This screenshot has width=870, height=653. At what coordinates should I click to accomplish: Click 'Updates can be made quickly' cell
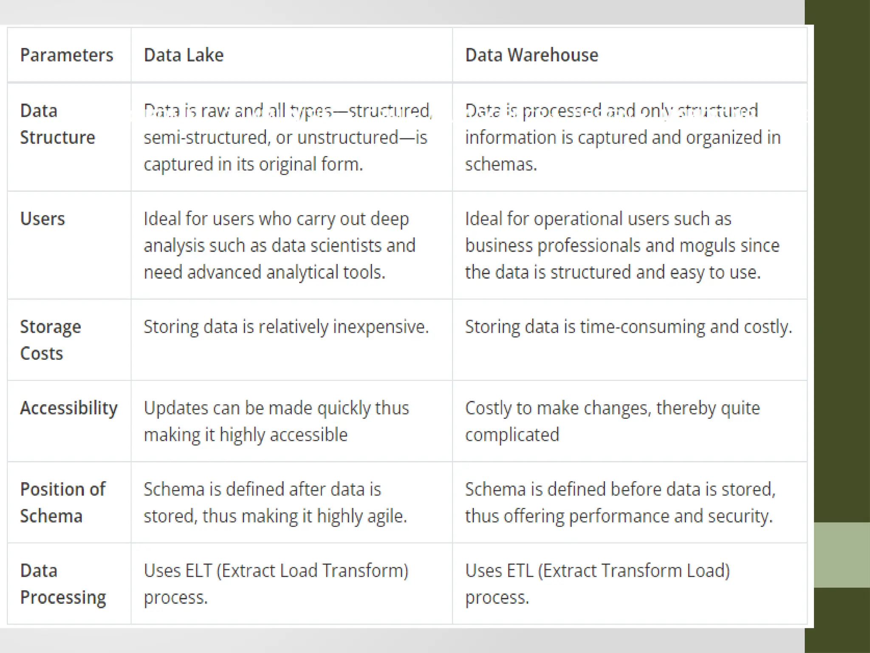tap(276, 421)
